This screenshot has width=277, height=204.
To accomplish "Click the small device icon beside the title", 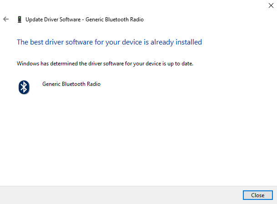I will click(x=19, y=20).
